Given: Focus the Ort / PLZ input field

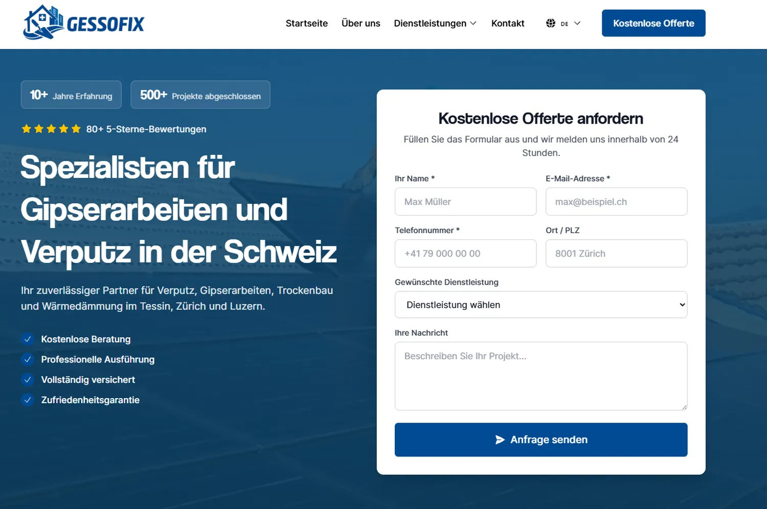Looking at the screenshot, I should pyautogui.click(x=616, y=253).
